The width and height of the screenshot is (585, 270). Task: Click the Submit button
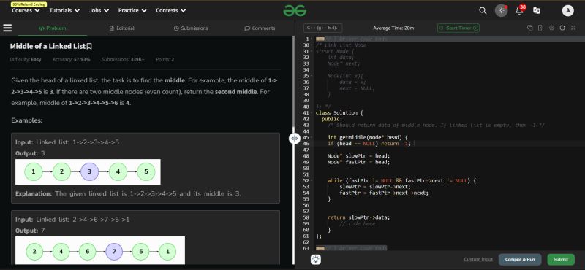pyautogui.click(x=561, y=260)
